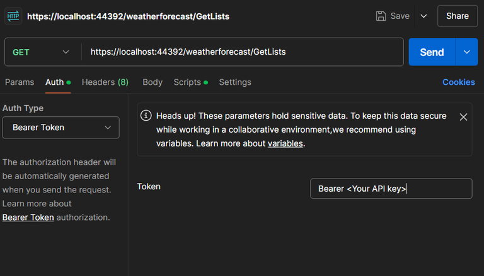Screen dimensions: 484x276
Task: Switch to the Params tab
Action: 20,82
